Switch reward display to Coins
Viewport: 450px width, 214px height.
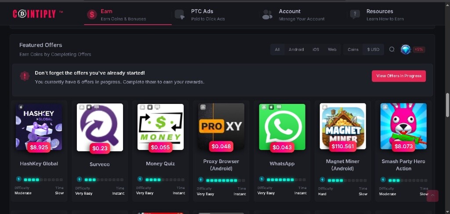tap(353, 50)
